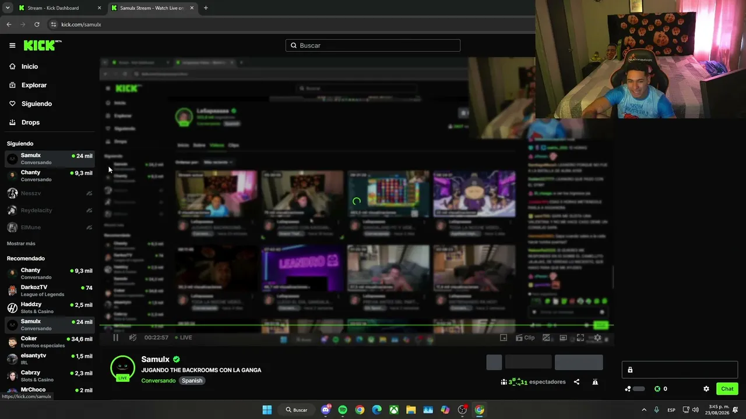The image size is (746, 419).
Task: Click the kick.com/samulx address bar
Action: point(291,24)
